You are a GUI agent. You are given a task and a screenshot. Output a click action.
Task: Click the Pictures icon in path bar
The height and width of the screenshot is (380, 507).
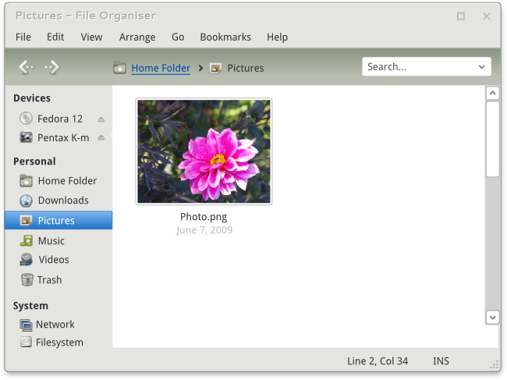[215, 68]
